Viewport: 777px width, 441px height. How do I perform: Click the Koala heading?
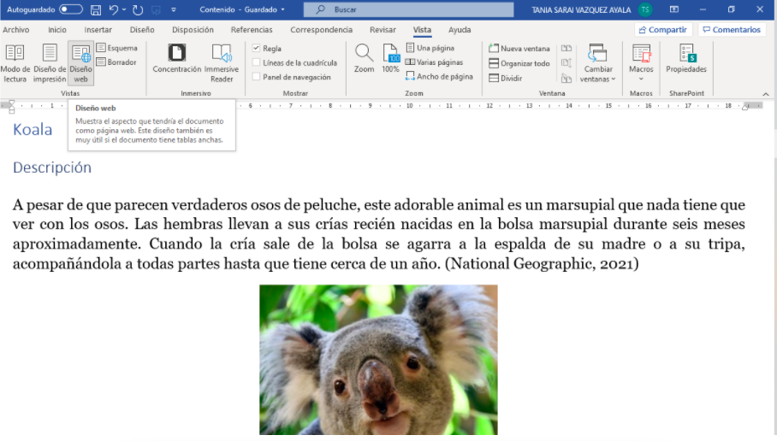pyautogui.click(x=33, y=130)
